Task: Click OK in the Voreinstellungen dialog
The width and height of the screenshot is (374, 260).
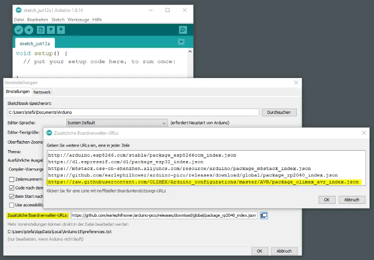Action: point(259,251)
